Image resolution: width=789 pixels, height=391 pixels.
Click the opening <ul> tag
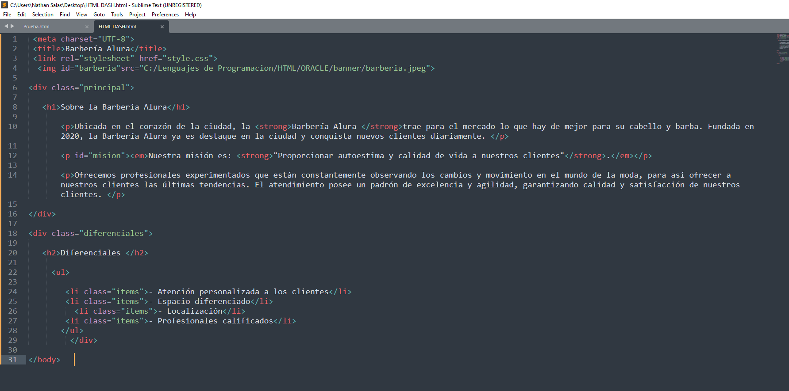pyautogui.click(x=61, y=272)
